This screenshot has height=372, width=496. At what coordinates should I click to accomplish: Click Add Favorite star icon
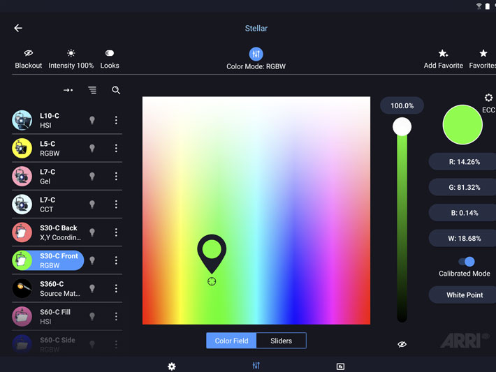[443, 53]
